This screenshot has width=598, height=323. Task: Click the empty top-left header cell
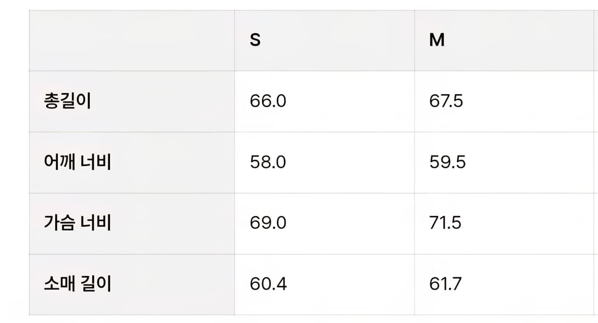[x=132, y=40]
